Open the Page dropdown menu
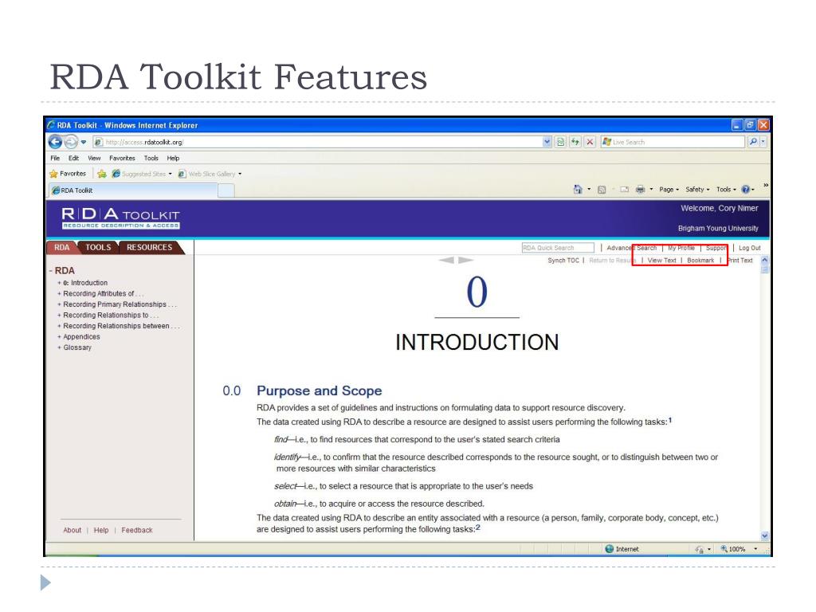816x612 pixels. (x=669, y=190)
